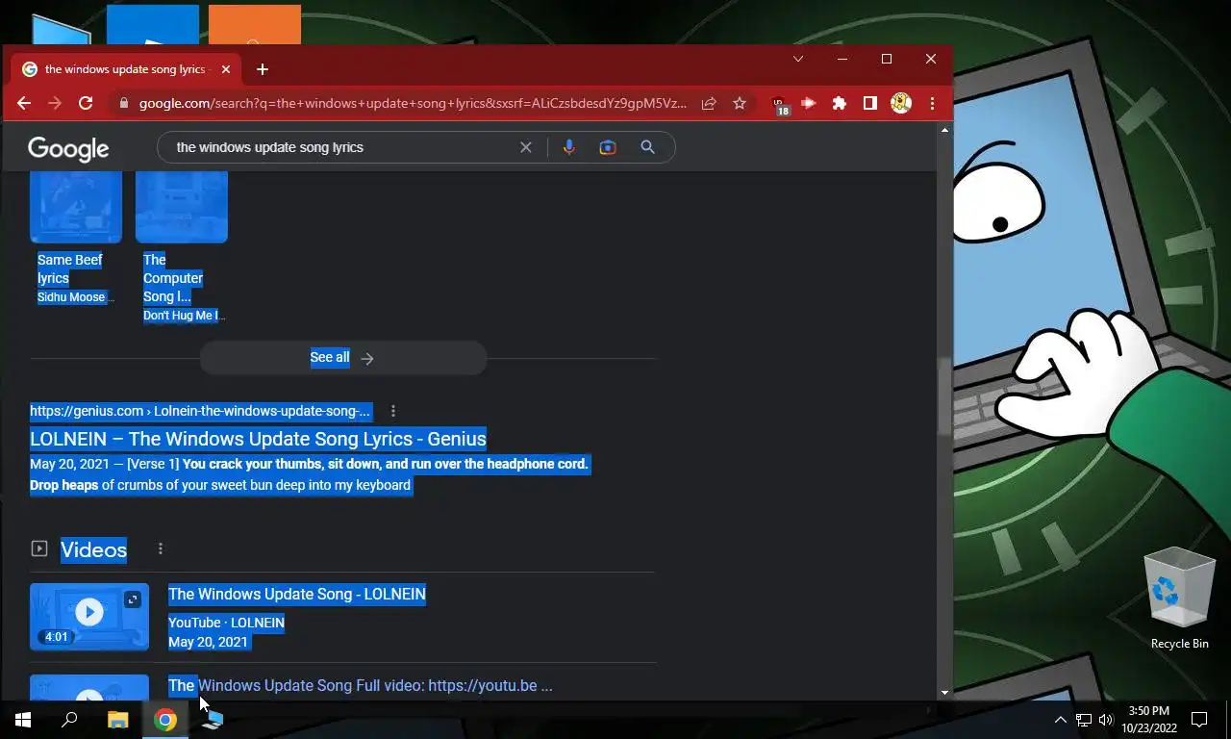Expand Chrome tab search chevron

coord(798,59)
